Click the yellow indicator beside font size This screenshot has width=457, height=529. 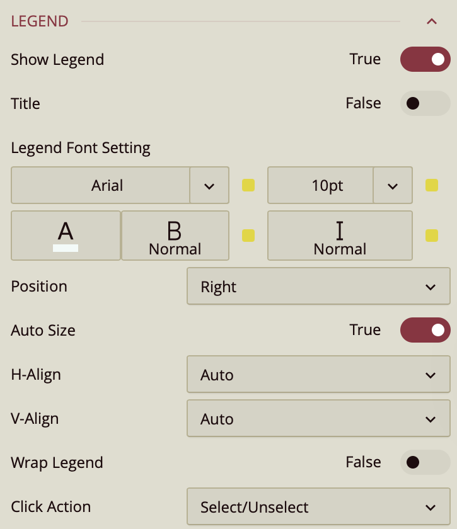click(x=432, y=186)
